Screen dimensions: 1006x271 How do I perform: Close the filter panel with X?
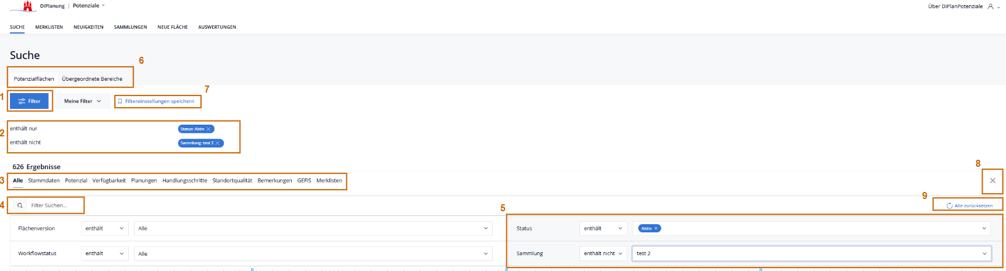[x=993, y=181]
